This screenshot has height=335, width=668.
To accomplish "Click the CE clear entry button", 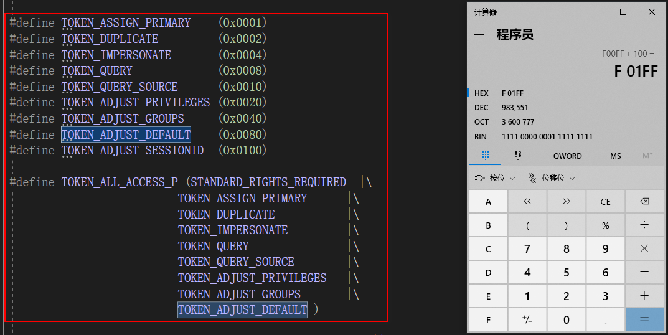I will tap(605, 202).
